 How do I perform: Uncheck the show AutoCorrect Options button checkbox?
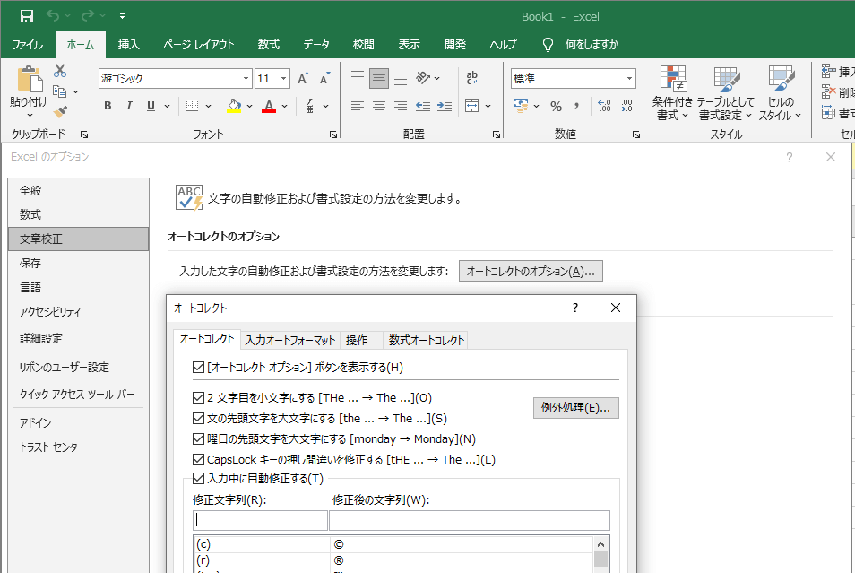point(199,368)
